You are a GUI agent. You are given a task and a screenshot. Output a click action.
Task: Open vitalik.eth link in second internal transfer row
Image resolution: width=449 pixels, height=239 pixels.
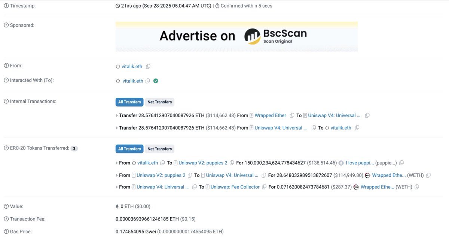[341, 128]
